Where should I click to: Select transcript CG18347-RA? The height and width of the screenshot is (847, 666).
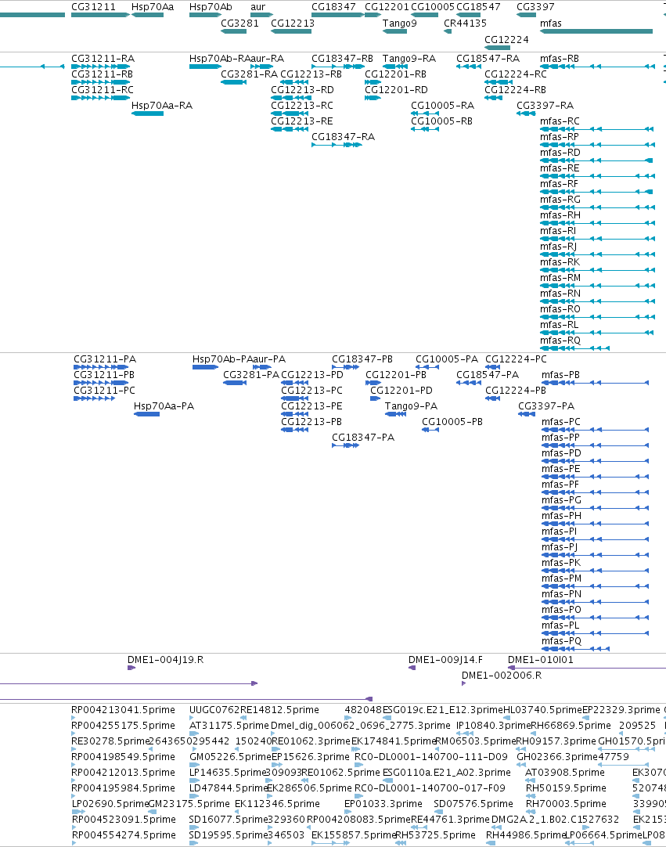tap(343, 137)
